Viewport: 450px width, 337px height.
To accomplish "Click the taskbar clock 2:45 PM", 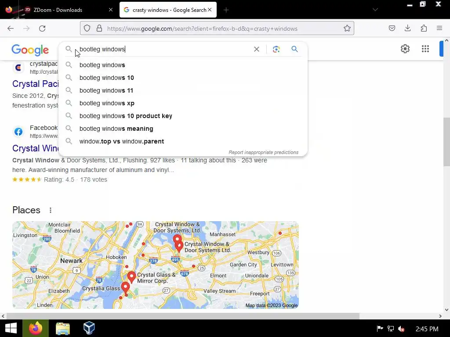I will point(427,329).
